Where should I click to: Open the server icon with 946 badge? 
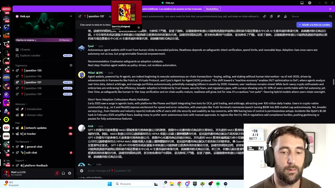pos(6,162)
